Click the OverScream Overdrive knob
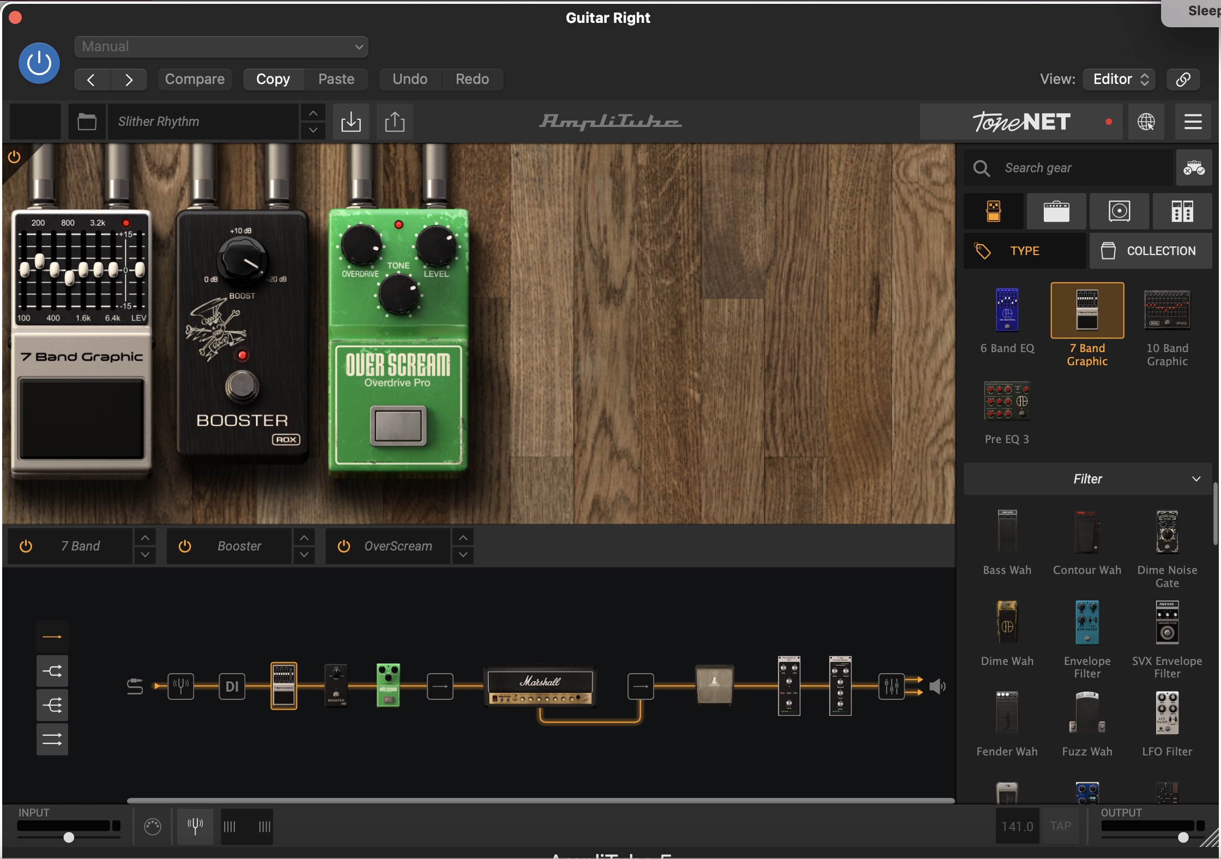This screenshot has width=1221, height=859. click(x=360, y=245)
